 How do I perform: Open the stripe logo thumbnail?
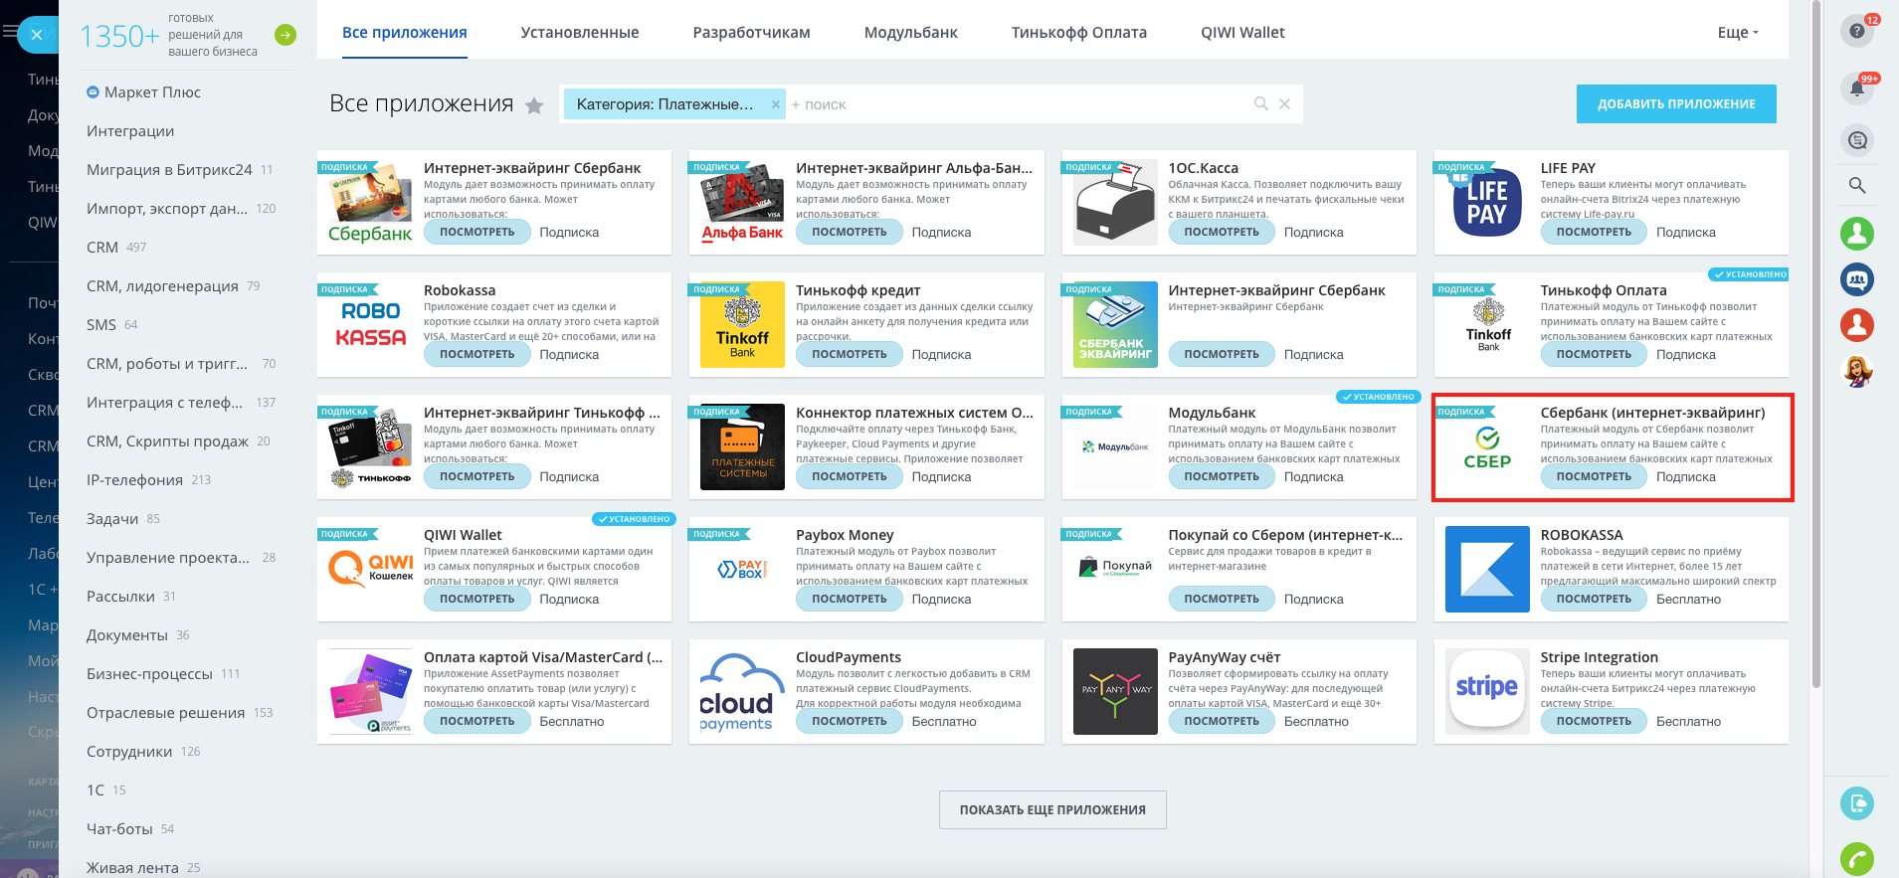[x=1487, y=692]
